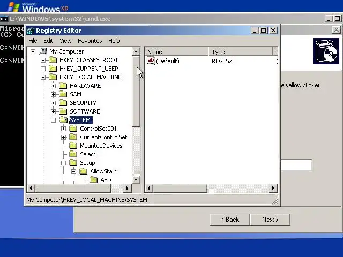This screenshot has width=343, height=257.
Task: Expand the CurrentControlSet key
Action: pyautogui.click(x=63, y=137)
